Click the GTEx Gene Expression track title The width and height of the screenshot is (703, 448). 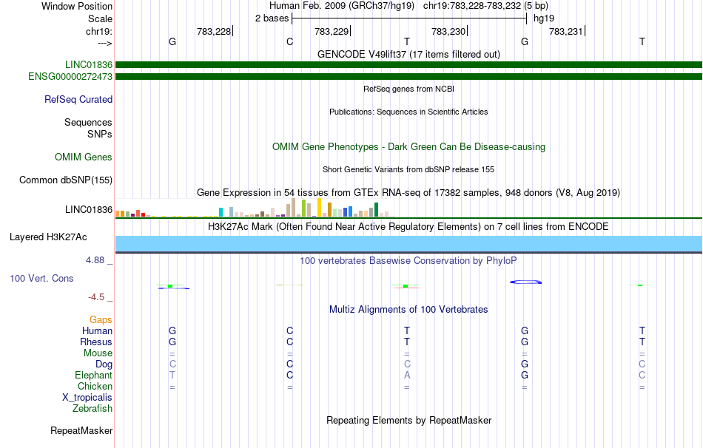pos(408,193)
